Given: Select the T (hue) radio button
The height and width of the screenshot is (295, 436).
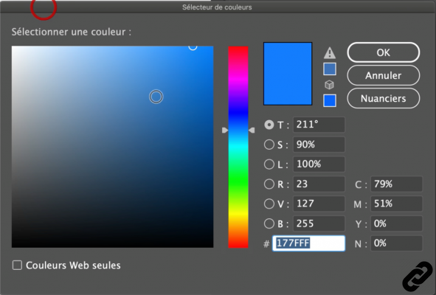Looking at the screenshot, I should click(269, 125).
